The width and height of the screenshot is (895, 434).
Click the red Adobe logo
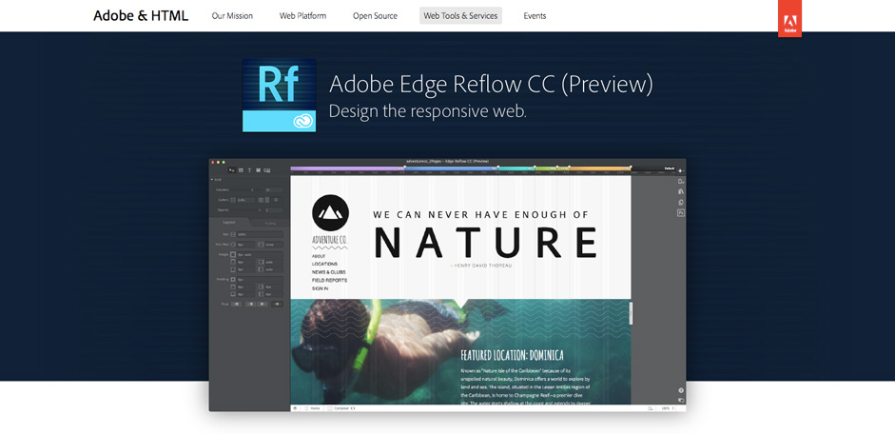click(x=789, y=19)
